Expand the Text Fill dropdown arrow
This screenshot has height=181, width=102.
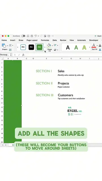click(x=97, y=46)
